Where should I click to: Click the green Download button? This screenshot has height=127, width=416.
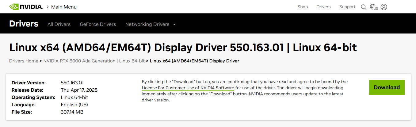[x=387, y=87]
